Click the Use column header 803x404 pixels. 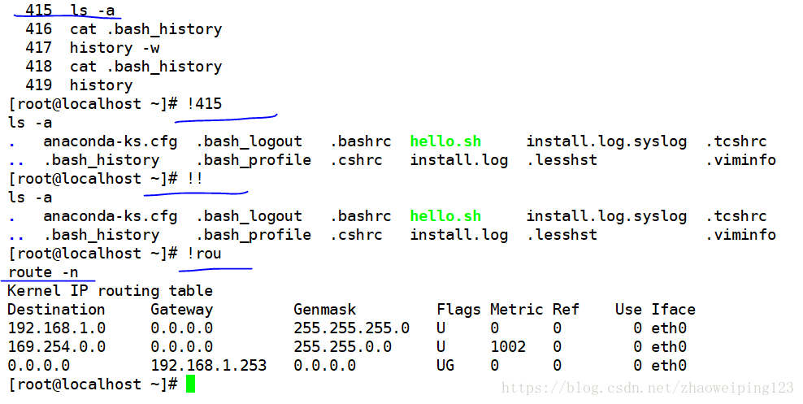(628, 310)
